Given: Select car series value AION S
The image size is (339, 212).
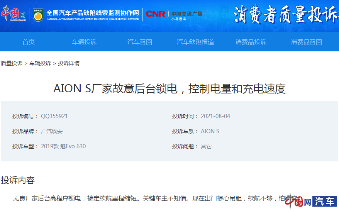Looking at the screenshot, I should tap(210, 131).
